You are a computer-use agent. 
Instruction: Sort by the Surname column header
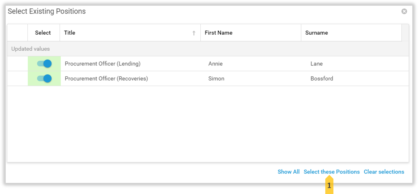click(316, 33)
